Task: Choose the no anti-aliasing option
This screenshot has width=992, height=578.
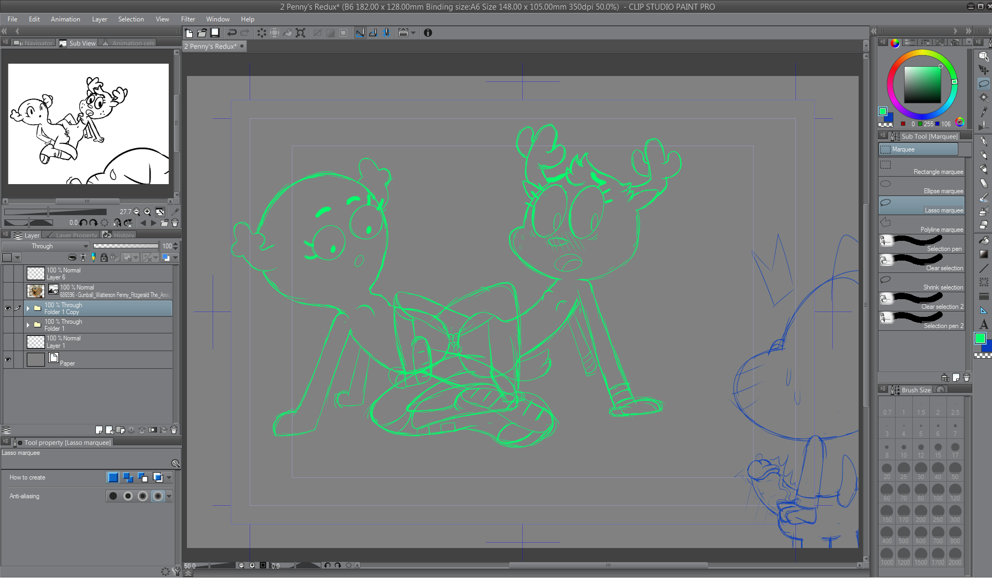Action: (113, 496)
